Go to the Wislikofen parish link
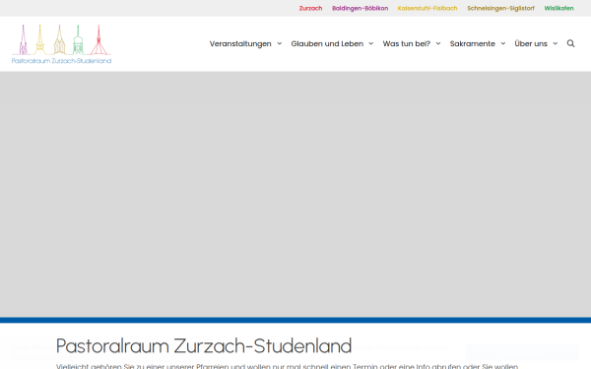Viewport: 591px width, 369px height. pyautogui.click(x=558, y=8)
